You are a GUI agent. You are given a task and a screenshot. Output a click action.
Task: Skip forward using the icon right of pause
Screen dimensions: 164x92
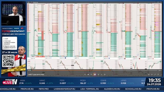click(x=98, y=74)
